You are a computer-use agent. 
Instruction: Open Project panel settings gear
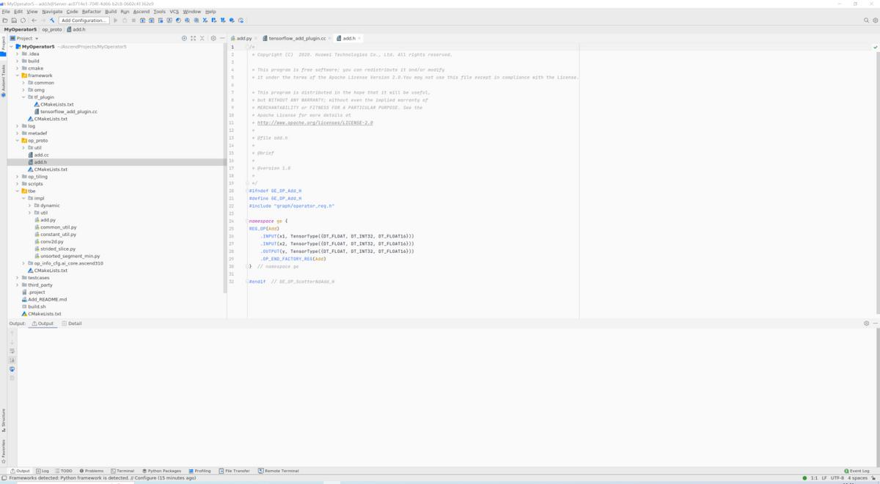coord(213,38)
